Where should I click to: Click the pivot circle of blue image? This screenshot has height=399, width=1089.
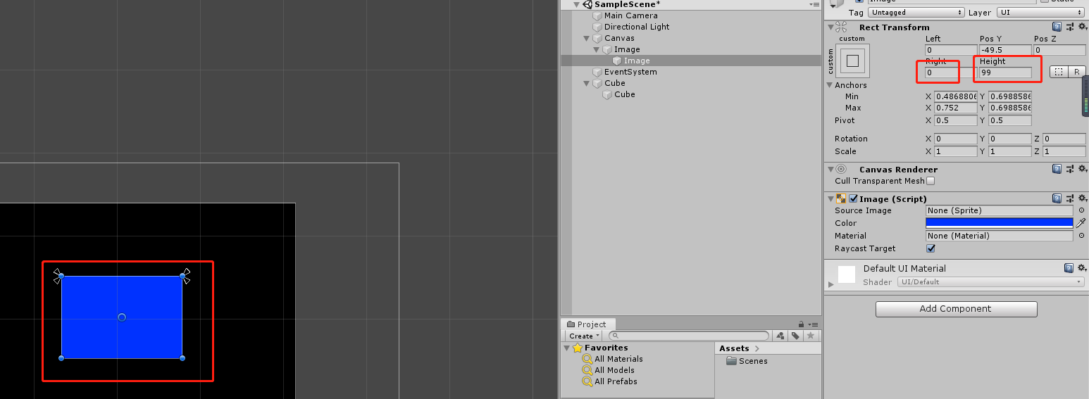[121, 317]
